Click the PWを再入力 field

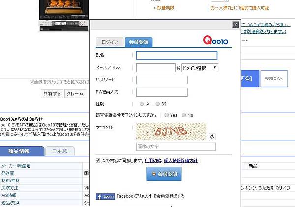(x=162, y=92)
